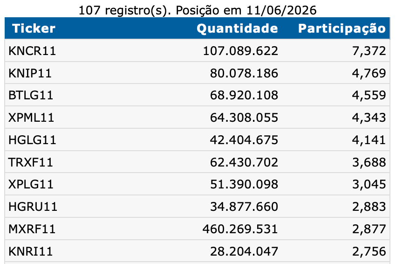Sort by Quantidade column header
Screen dimensions: 396x264
[237, 28]
